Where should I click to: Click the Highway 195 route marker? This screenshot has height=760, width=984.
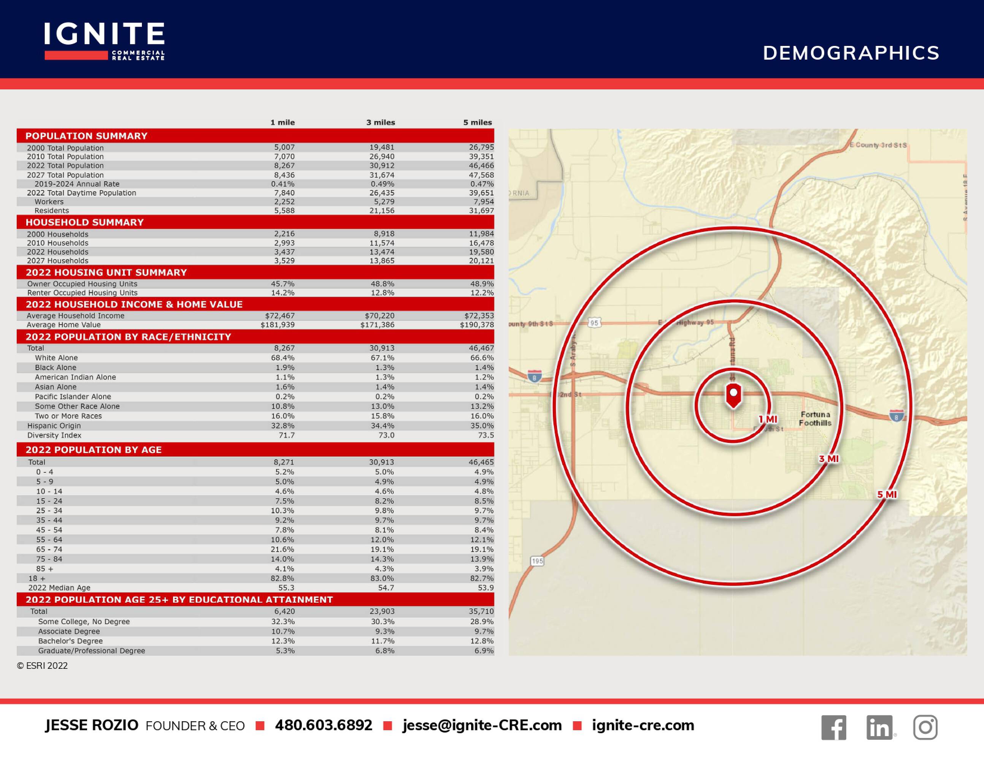[x=537, y=561]
